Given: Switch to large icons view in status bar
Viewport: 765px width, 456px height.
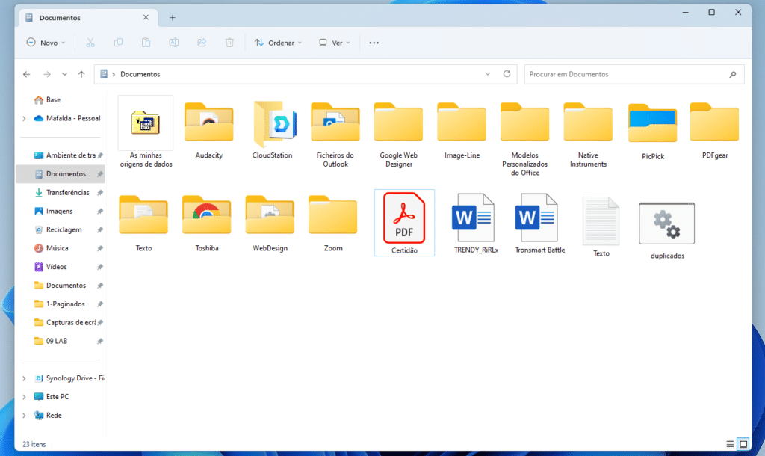Looking at the screenshot, I should pyautogui.click(x=743, y=444).
